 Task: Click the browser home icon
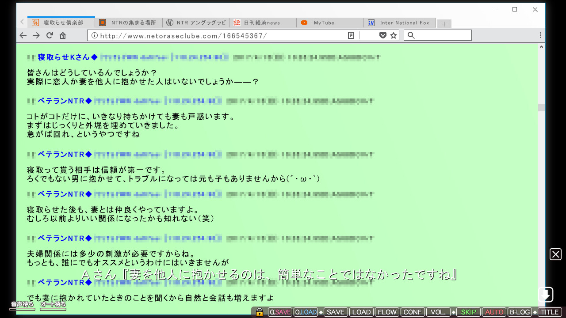click(x=63, y=35)
